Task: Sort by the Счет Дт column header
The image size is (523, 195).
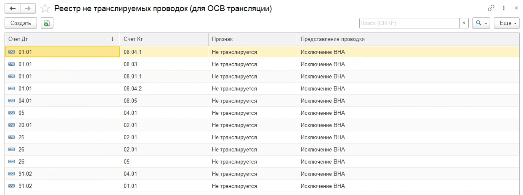Action: [61, 39]
